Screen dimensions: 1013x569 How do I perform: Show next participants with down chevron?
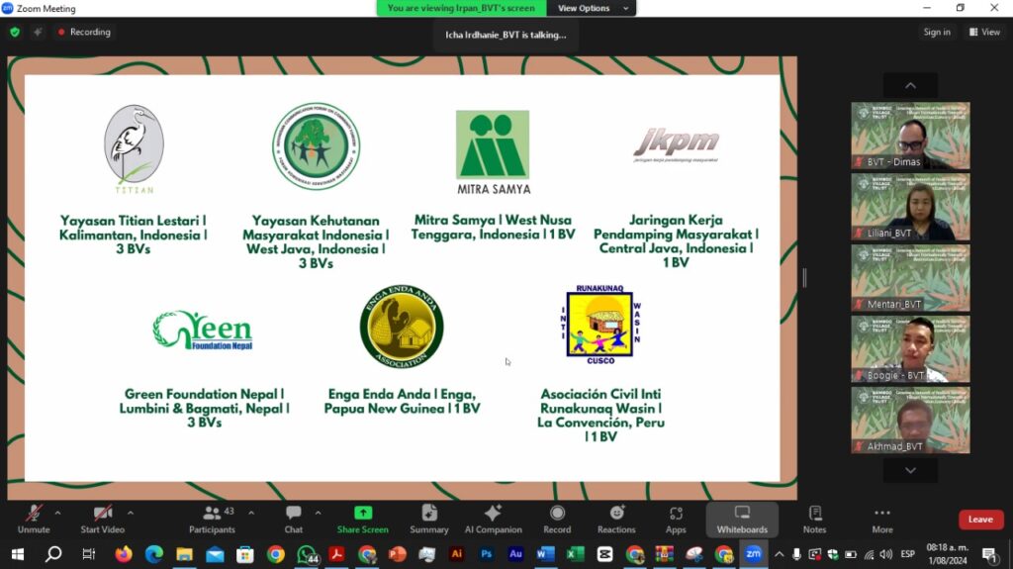click(910, 471)
